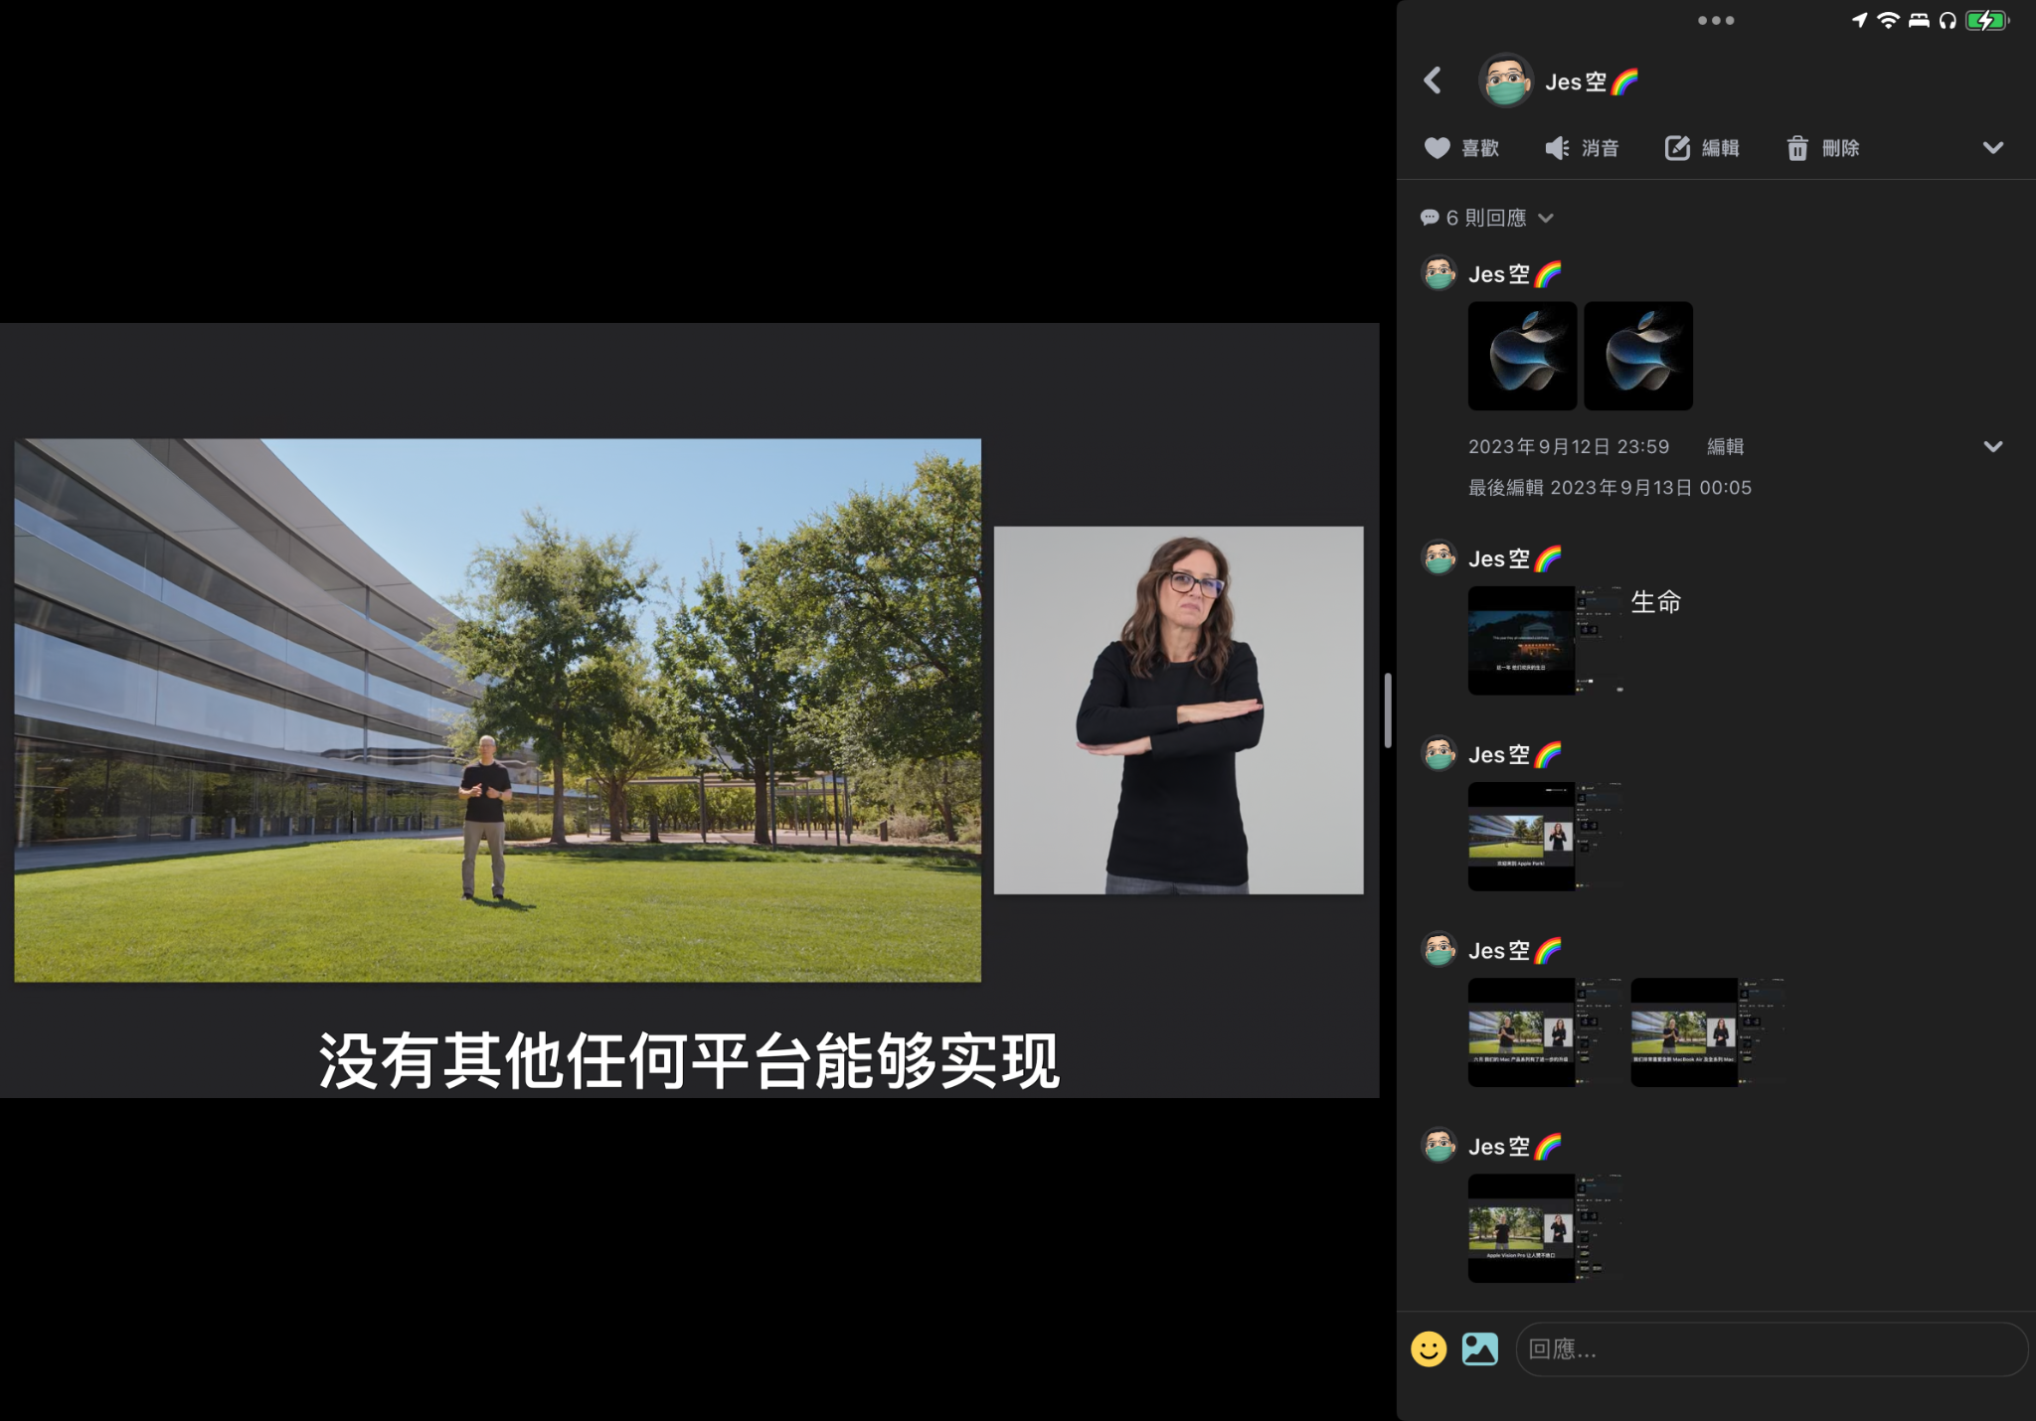Screen dimensions: 2036x1421
Task: Open the second Apple logo thumbnail
Action: (1637, 356)
